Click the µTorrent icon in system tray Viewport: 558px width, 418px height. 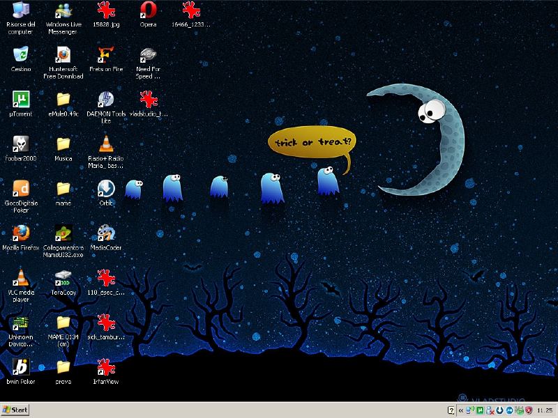click(x=481, y=410)
